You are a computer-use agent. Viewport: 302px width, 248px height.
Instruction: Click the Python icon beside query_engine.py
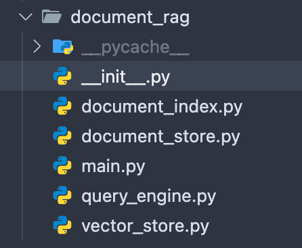click(x=62, y=195)
